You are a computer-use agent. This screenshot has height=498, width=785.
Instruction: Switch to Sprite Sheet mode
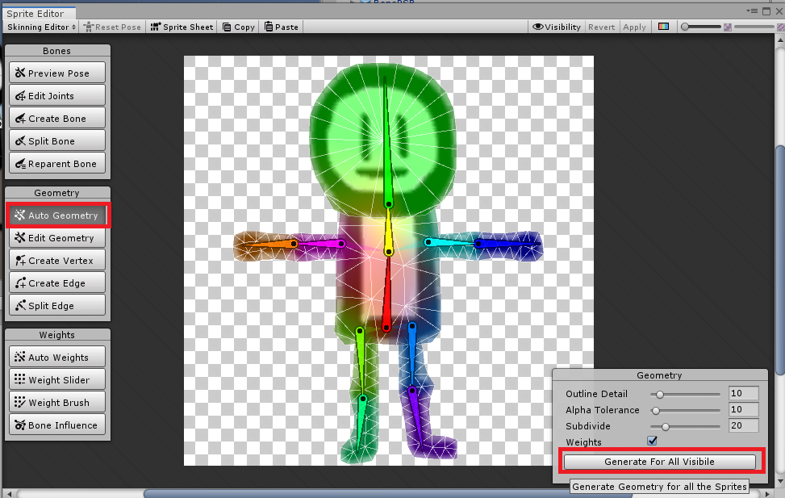click(182, 27)
